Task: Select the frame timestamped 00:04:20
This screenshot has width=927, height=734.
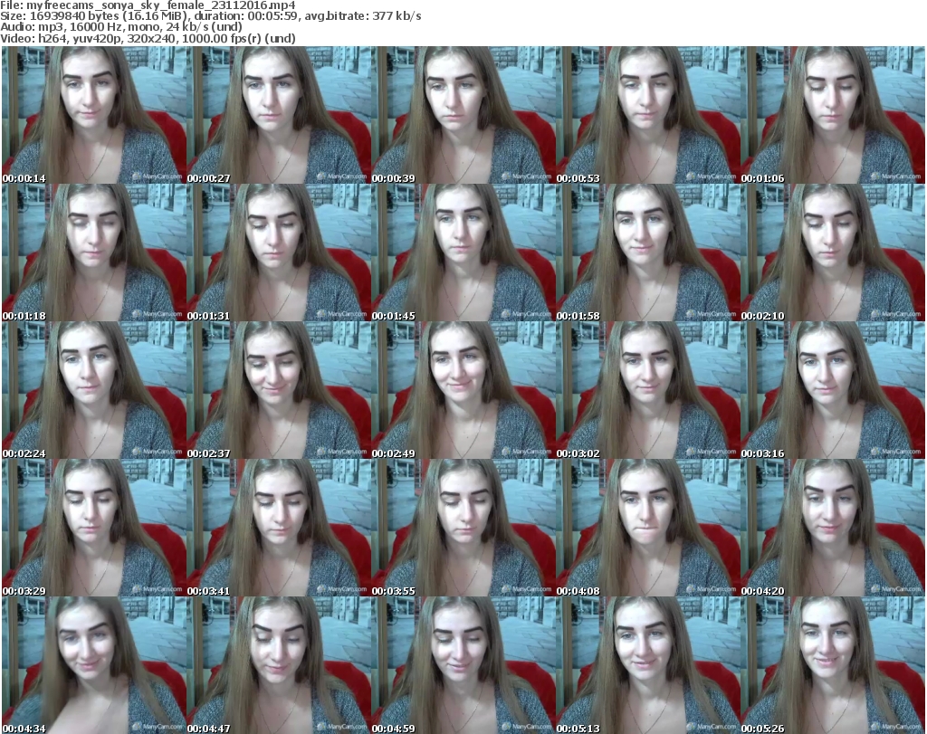Action: 833,528
